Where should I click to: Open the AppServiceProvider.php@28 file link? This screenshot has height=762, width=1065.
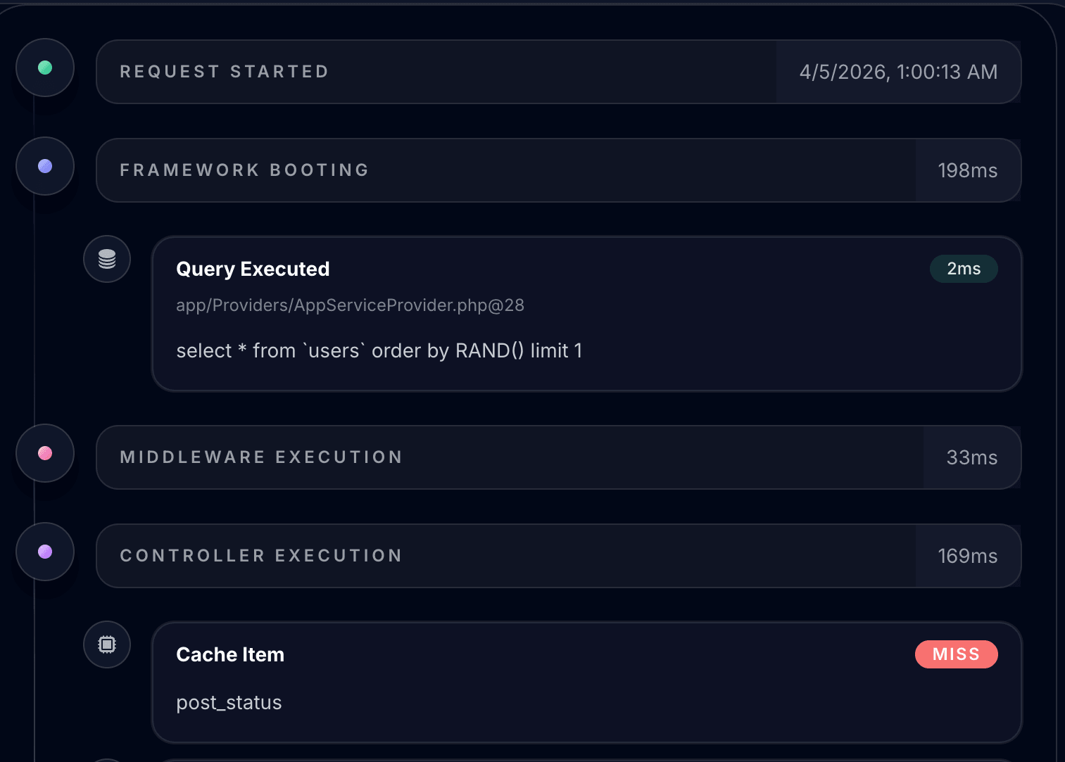350,305
